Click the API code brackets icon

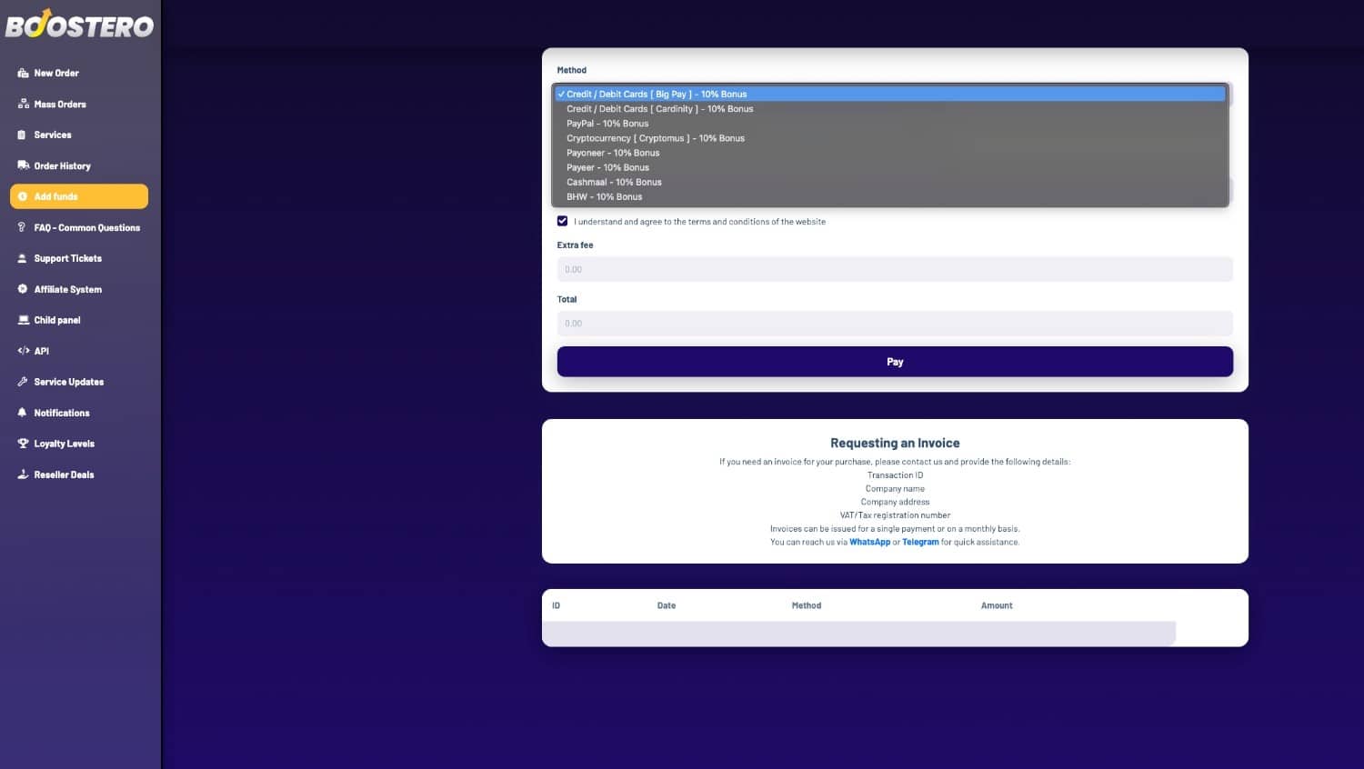23,351
